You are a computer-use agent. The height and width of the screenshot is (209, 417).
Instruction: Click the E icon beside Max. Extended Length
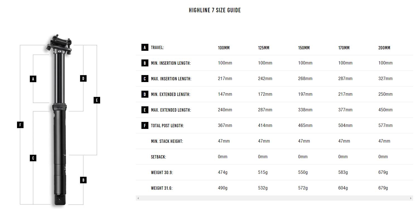144,110
